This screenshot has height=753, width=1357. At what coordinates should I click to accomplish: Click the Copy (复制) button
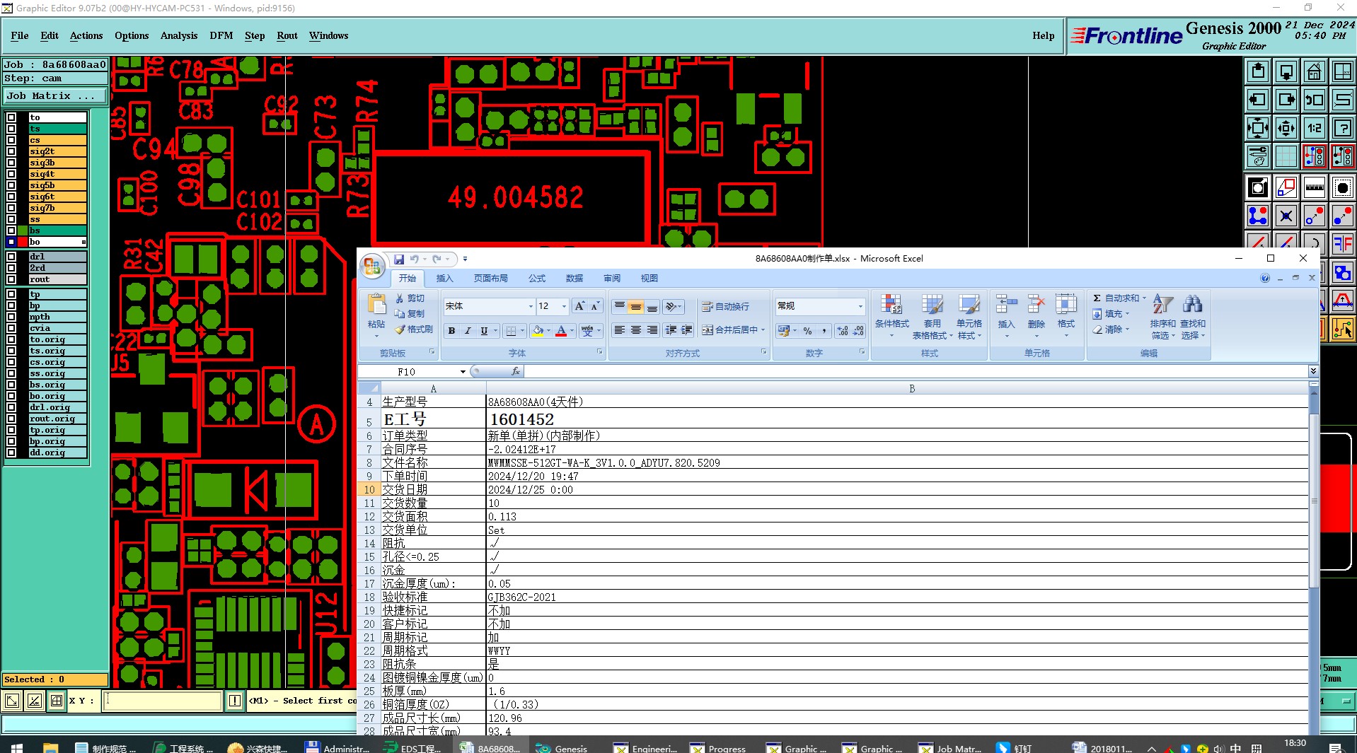(410, 314)
